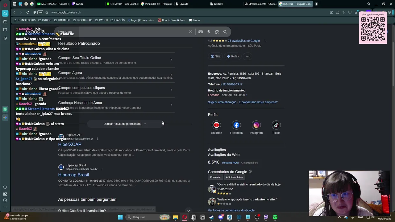This screenshot has width=395, height=222.
Task: Open the 'How to Grow & Bre...' bookmark
Action: point(172,20)
